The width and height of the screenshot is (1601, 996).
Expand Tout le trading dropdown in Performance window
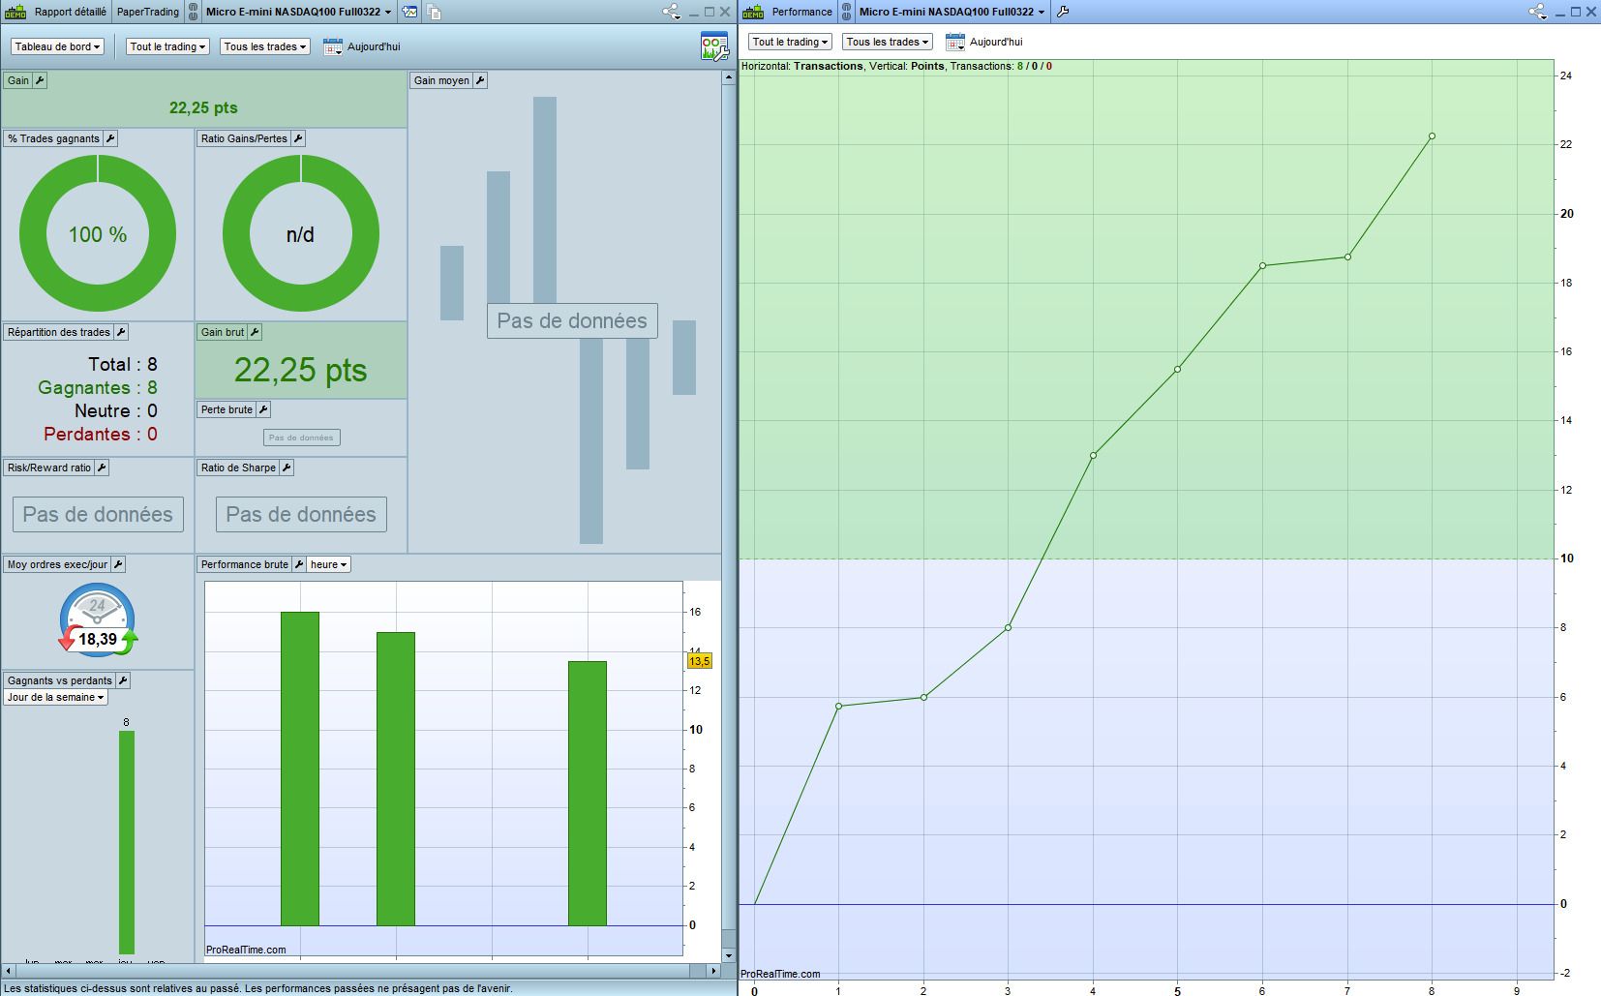pos(791,42)
